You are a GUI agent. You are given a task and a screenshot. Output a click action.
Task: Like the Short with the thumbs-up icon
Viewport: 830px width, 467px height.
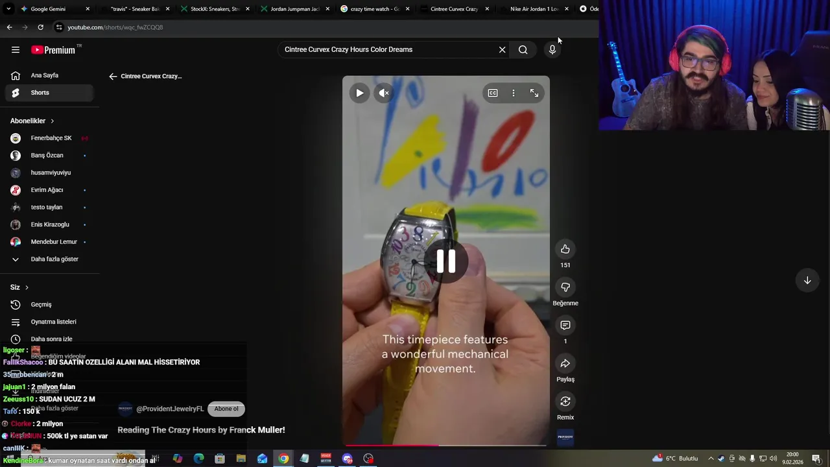565,249
